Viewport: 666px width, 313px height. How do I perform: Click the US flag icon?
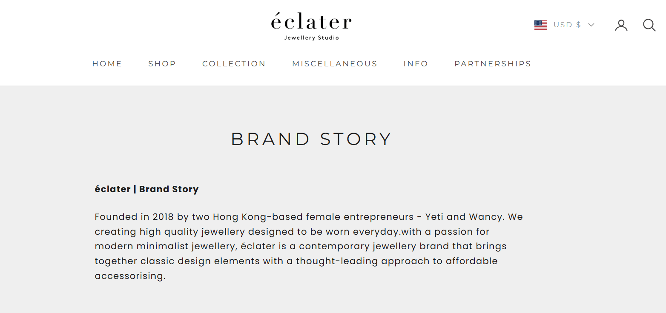click(541, 25)
